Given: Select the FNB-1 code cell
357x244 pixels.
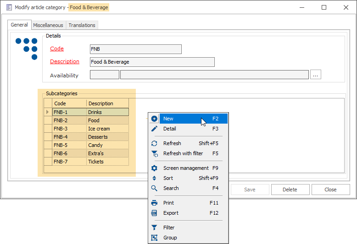Looking at the screenshot, I should (x=69, y=112).
